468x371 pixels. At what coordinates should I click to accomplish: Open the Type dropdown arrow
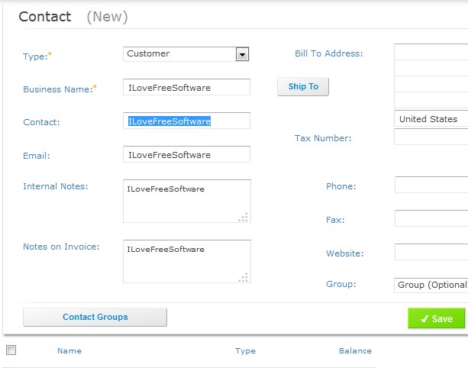242,54
